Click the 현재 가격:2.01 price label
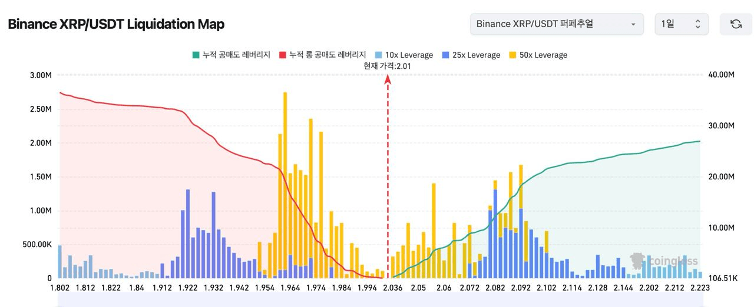This screenshot has height=307, width=754. pyautogui.click(x=388, y=66)
